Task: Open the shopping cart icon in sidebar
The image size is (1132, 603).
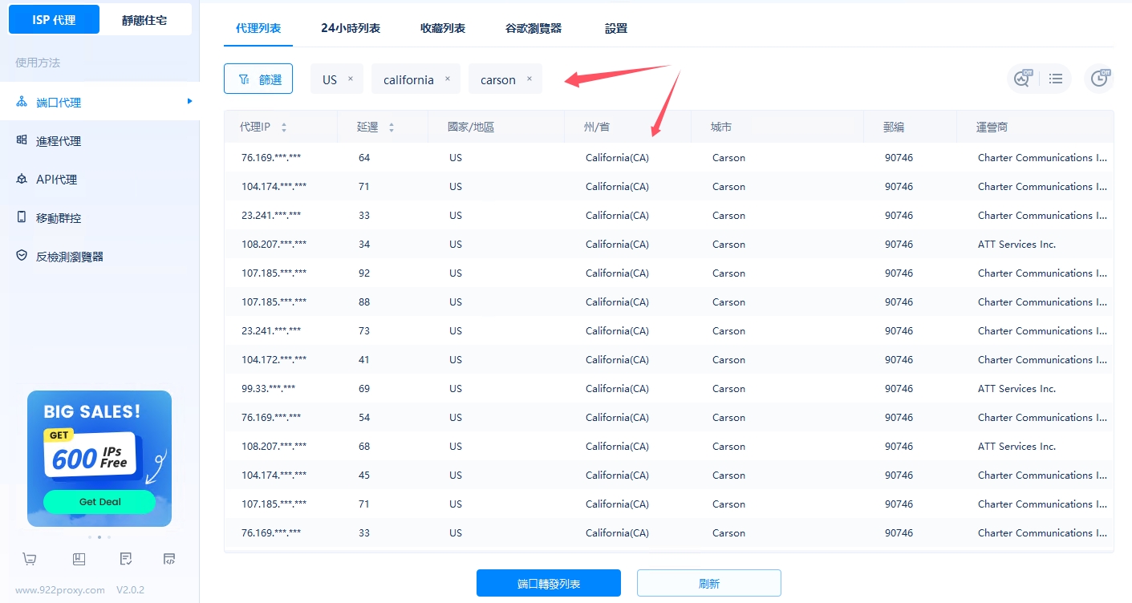Action: tap(30, 559)
